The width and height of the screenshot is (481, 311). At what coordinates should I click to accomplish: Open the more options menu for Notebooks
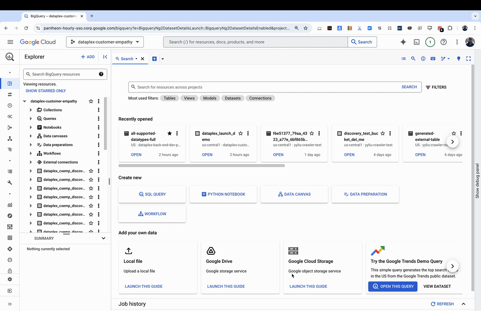[x=99, y=127]
